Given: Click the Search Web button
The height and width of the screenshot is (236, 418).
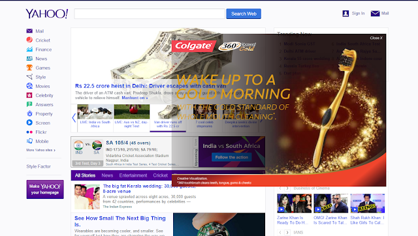Looking at the screenshot, I should tap(244, 14).
